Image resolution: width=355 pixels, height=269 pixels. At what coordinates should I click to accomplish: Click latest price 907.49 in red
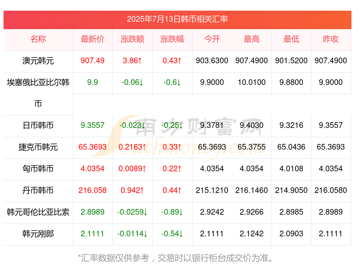point(93,61)
